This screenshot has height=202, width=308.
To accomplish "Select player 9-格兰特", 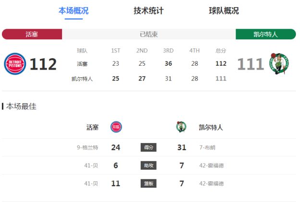I will [x=87, y=147].
